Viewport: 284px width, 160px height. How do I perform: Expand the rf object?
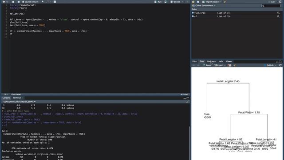click(193, 16)
